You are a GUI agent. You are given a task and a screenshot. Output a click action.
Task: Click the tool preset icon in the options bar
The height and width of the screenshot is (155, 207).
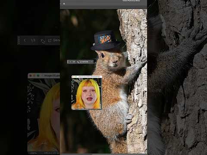click(x=64, y=4)
